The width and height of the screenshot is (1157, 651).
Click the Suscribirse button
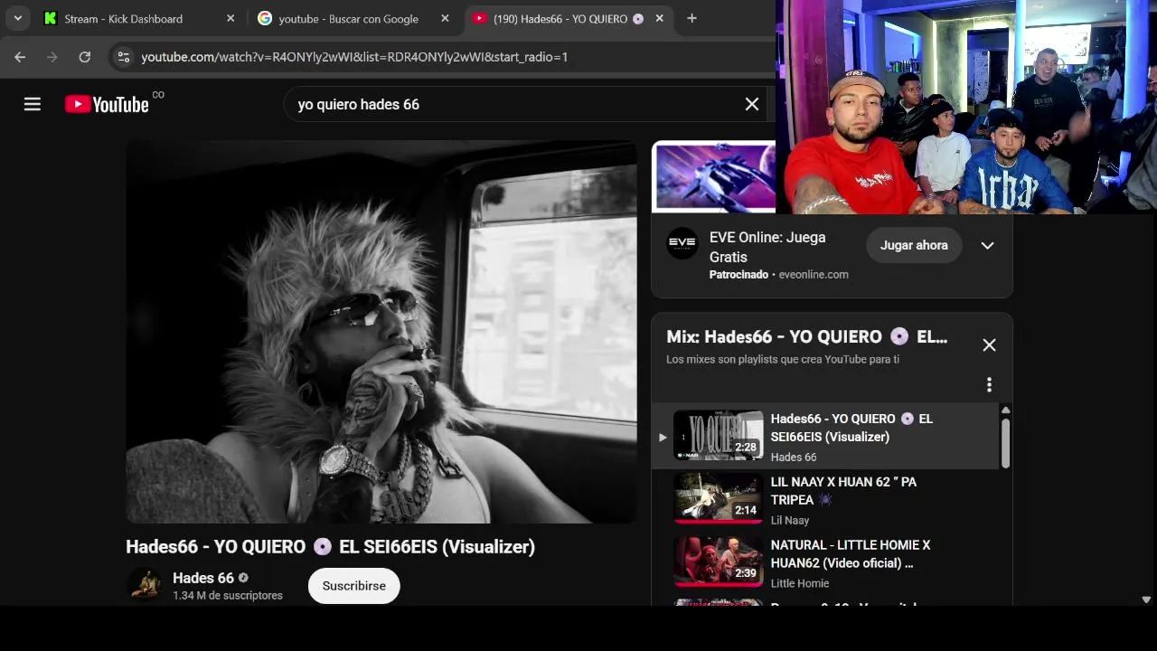coord(354,586)
